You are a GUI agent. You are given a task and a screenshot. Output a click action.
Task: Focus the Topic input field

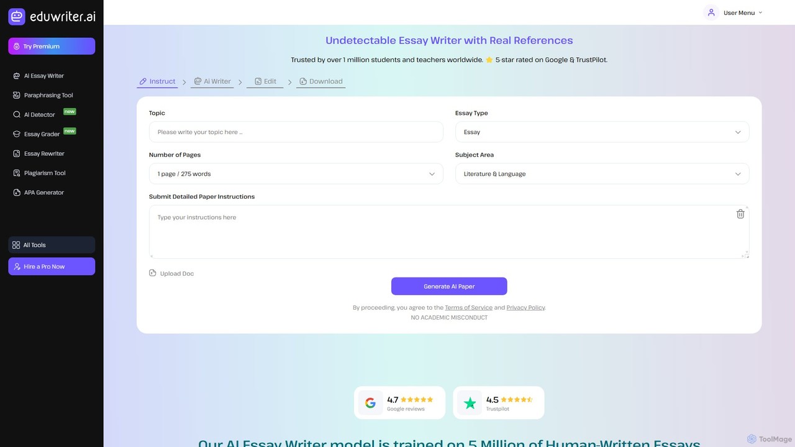(296, 132)
